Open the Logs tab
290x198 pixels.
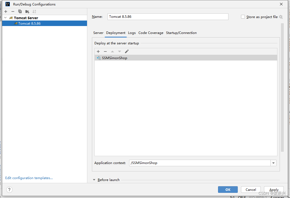coord(132,33)
